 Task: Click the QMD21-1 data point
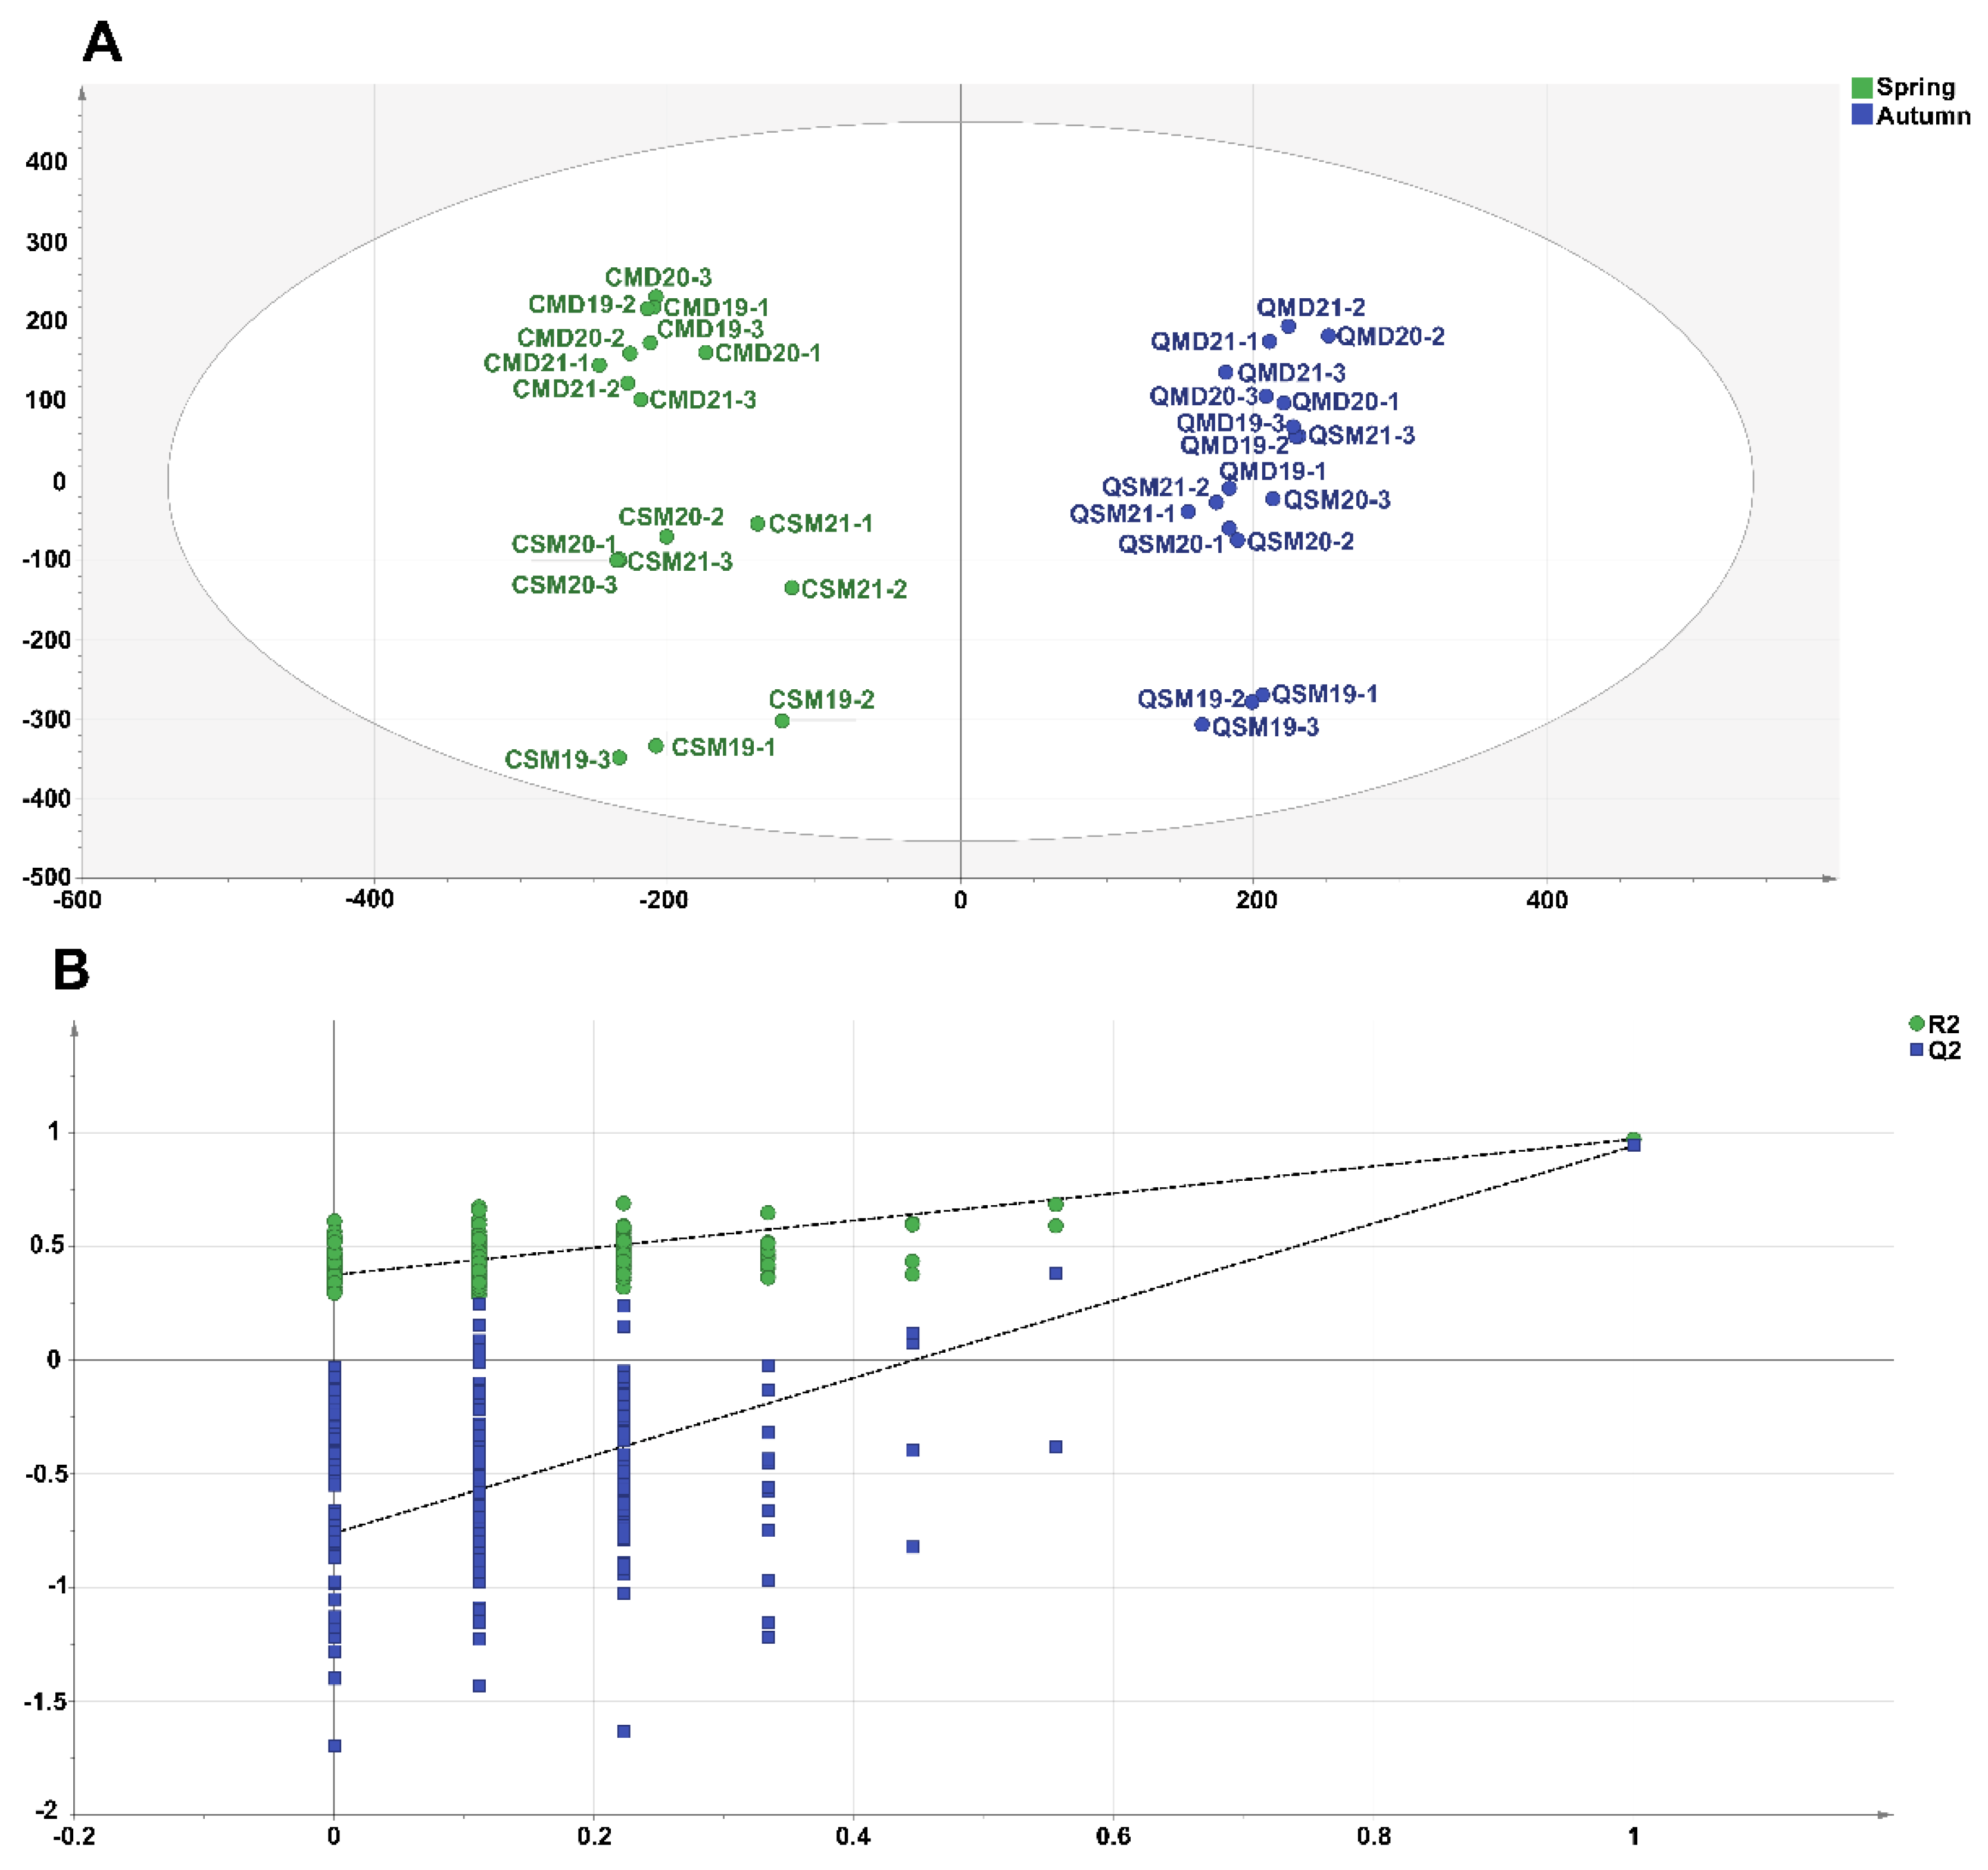click(x=1269, y=342)
